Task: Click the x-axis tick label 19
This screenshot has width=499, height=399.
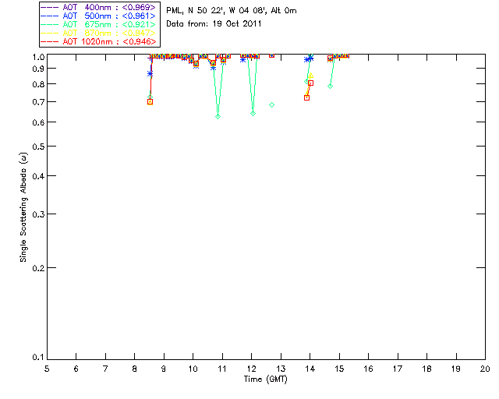Action: (x=456, y=369)
